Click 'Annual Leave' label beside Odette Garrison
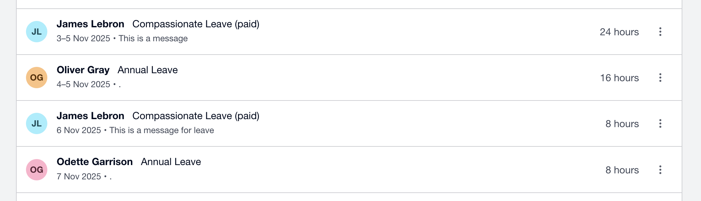The image size is (701, 201). pos(171,162)
